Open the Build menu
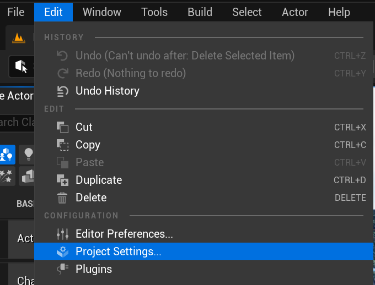The image size is (375, 285). coord(200,12)
